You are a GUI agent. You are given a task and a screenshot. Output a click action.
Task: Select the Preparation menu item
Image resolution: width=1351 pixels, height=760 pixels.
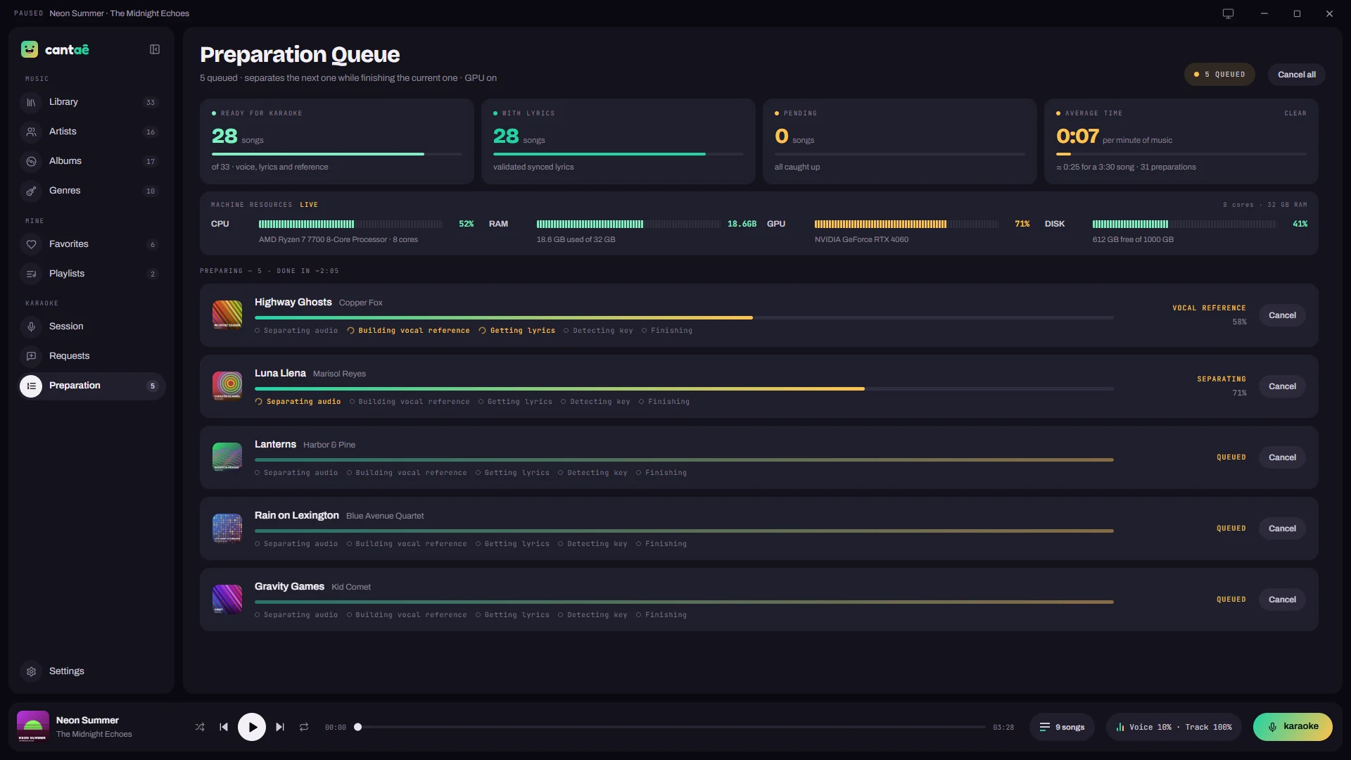click(x=92, y=386)
